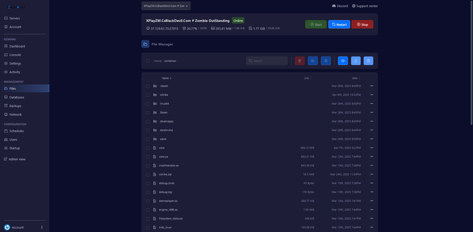Click the Servers sidebar icon
Image resolution: width=473 pixels, height=232 pixels.
[6, 18]
